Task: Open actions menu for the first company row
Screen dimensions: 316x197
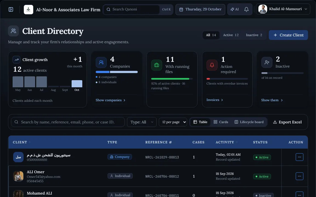Action: point(300,157)
